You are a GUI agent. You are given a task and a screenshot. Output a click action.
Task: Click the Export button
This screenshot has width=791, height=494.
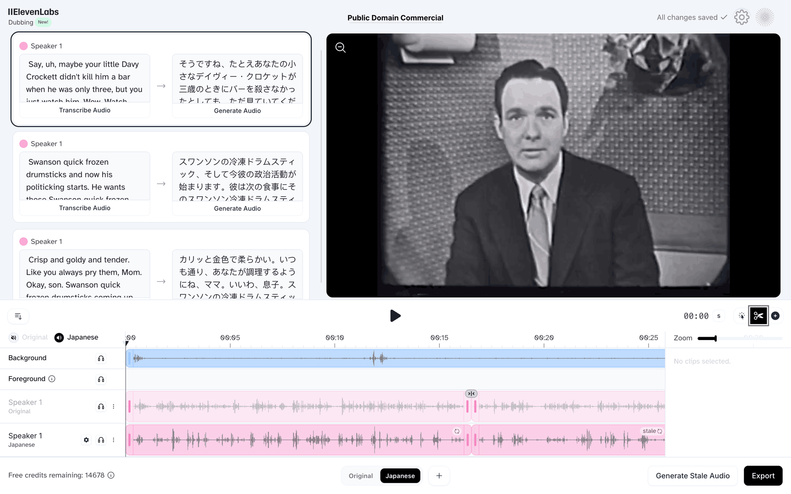(x=763, y=475)
